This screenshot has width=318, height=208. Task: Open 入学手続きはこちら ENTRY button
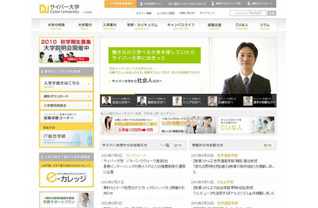pos(66,84)
